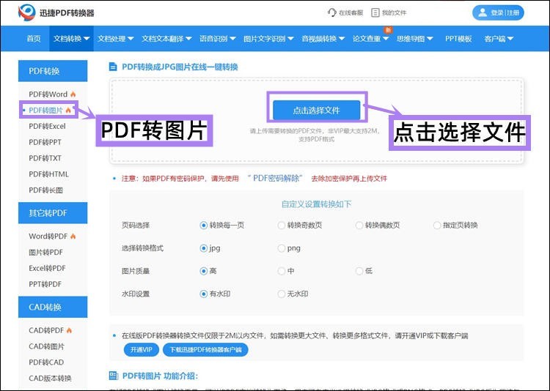Choose png output format
550x391 pixels.
(282, 248)
